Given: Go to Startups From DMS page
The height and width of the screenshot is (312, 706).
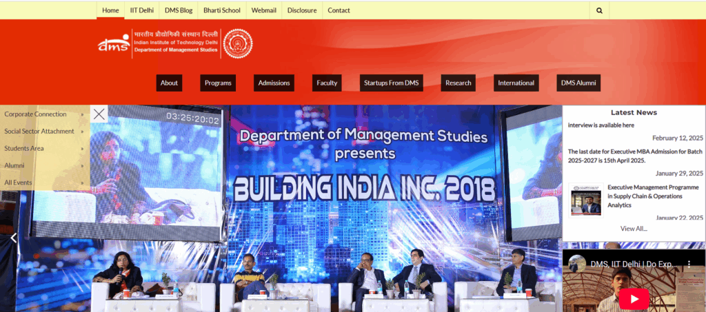Looking at the screenshot, I should [x=391, y=83].
